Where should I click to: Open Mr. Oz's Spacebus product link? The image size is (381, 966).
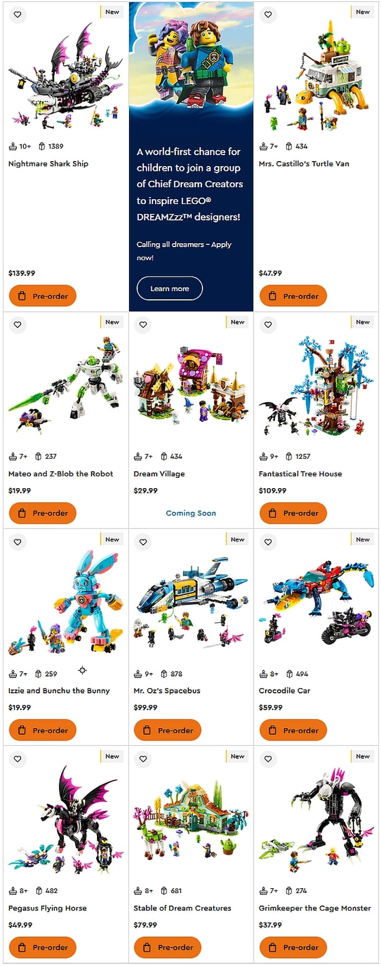point(167,690)
